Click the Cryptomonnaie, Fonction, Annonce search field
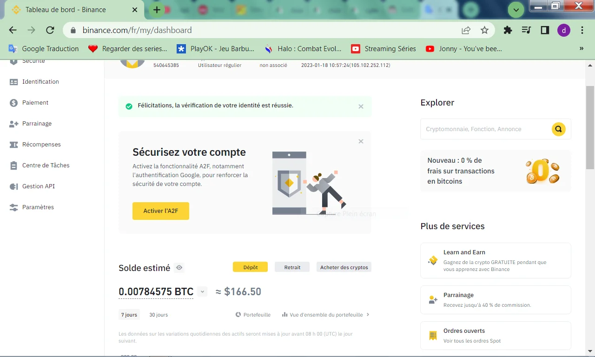 pyautogui.click(x=486, y=129)
